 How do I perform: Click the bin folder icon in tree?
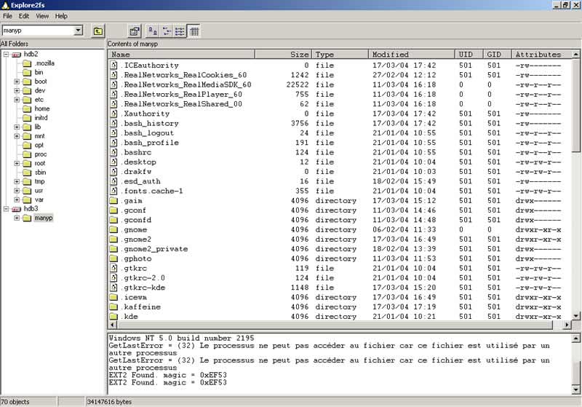tap(27, 72)
